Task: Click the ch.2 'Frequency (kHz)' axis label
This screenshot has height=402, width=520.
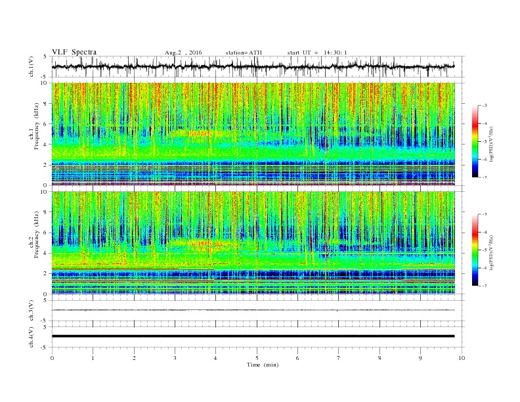Action: tap(37, 234)
